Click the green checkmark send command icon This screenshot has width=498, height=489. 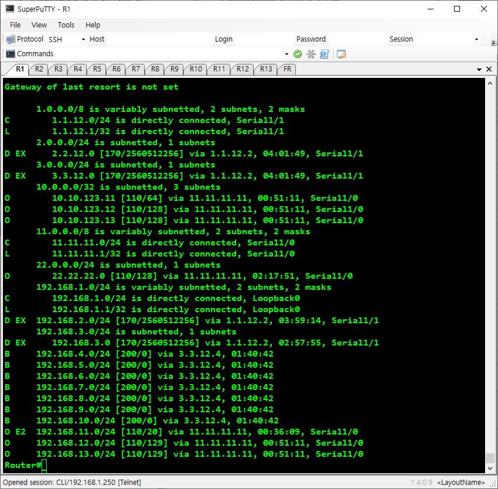tap(298, 54)
